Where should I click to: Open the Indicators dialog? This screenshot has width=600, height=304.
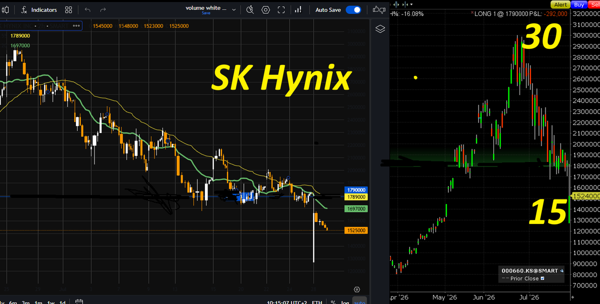pyautogui.click(x=39, y=9)
